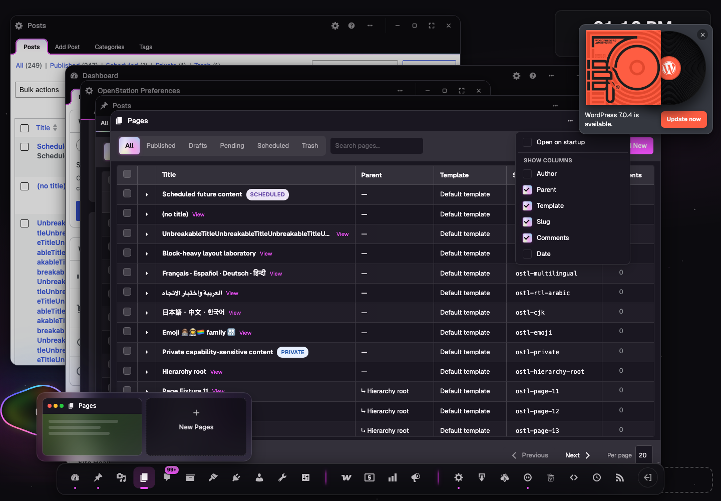Launch the WooCommerce W icon in the dock
The image size is (721, 501).
point(346,477)
